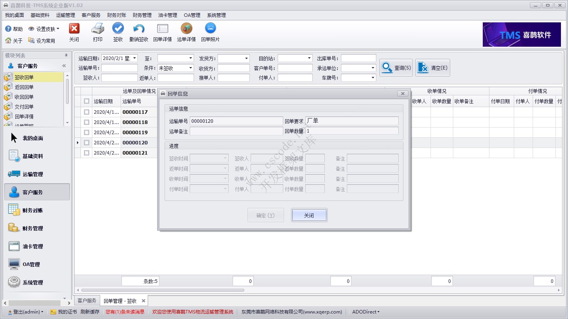Open 油卡管理 module in sidebar

pos(37,246)
